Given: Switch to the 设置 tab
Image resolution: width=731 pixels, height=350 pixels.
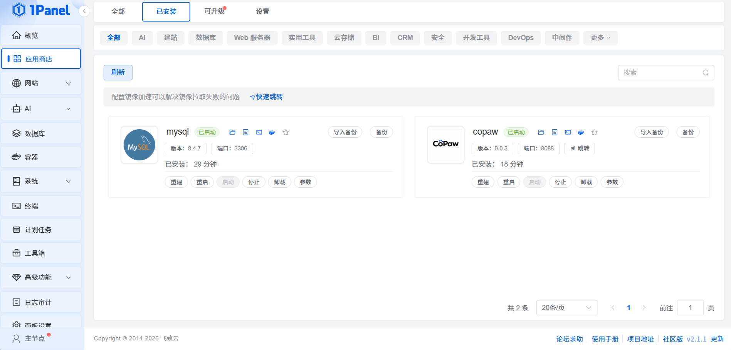Looking at the screenshot, I should [262, 12].
